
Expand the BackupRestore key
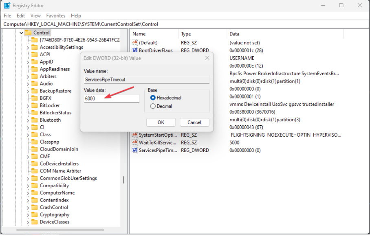28,91
